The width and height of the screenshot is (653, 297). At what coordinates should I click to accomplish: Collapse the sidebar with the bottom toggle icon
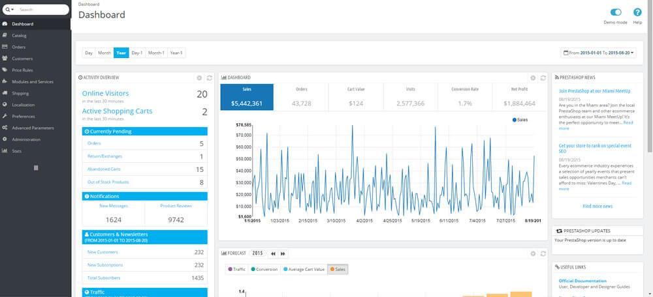36,168
